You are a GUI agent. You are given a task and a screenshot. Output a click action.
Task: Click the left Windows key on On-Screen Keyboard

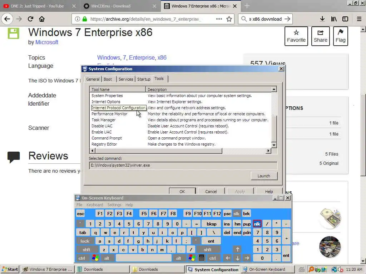pyautogui.click(x=95, y=258)
